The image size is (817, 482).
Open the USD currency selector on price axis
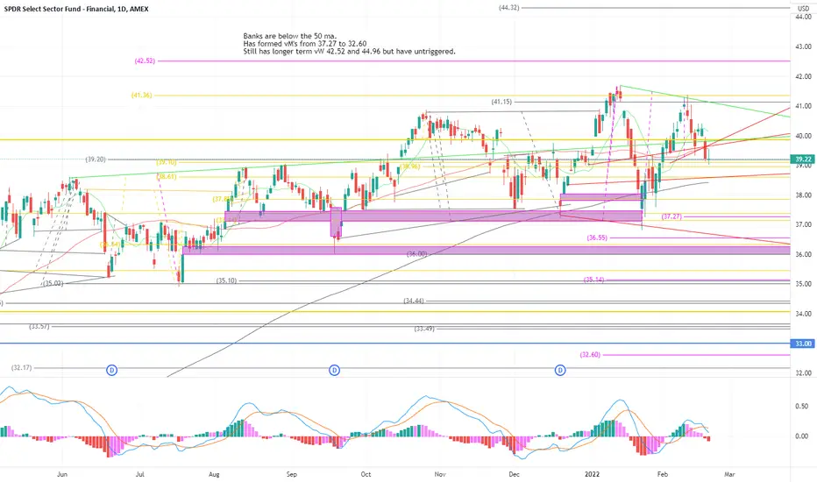(x=803, y=9)
